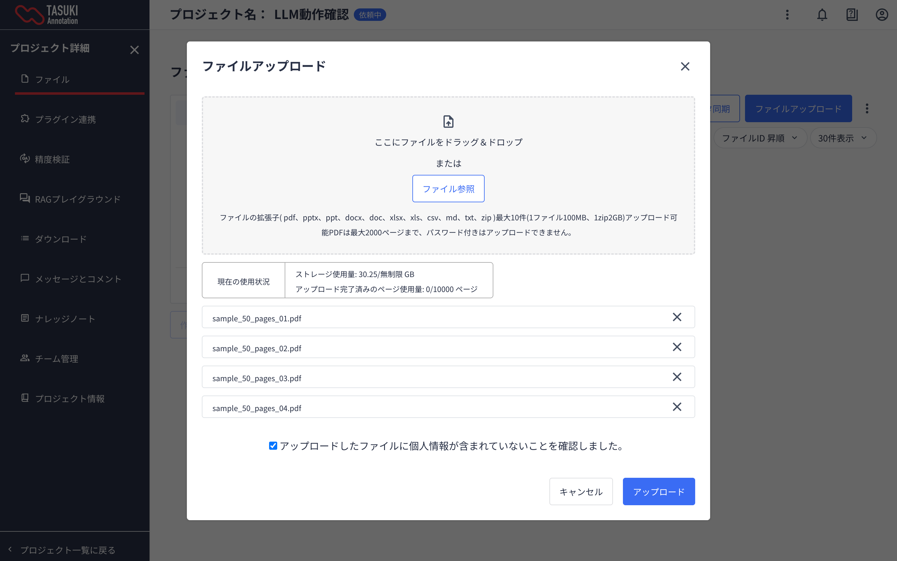897x561 pixels.
Task: Expand the ファイルID 昇順 sort dropdown
Action: tap(760, 138)
